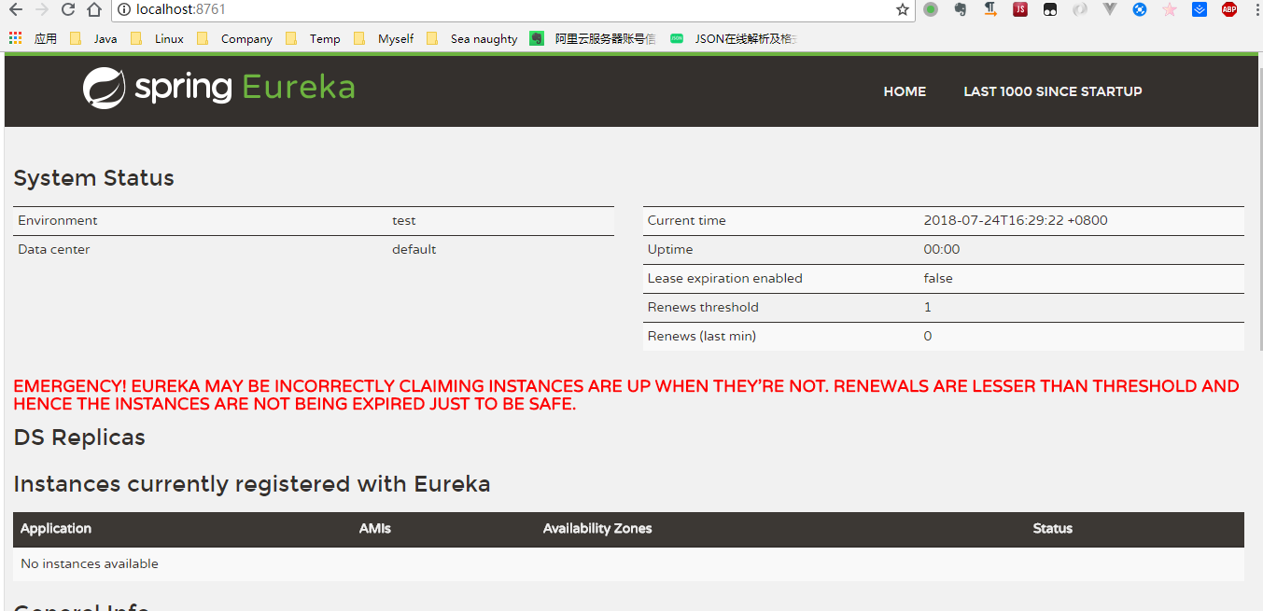
Task: Go back using the browser back arrow
Action: [15, 9]
